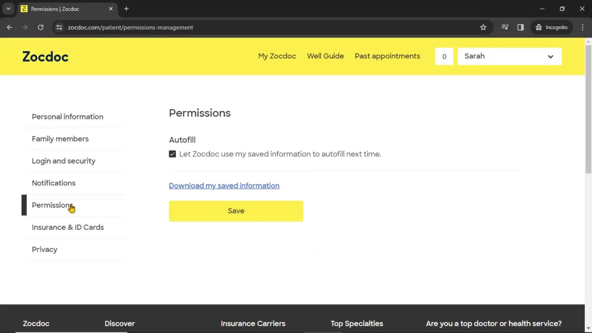
Task: Select Family members in sidebar
Action: click(x=60, y=139)
